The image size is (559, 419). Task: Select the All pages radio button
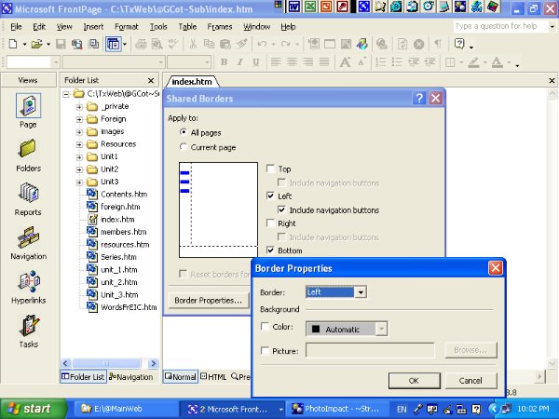coord(184,132)
